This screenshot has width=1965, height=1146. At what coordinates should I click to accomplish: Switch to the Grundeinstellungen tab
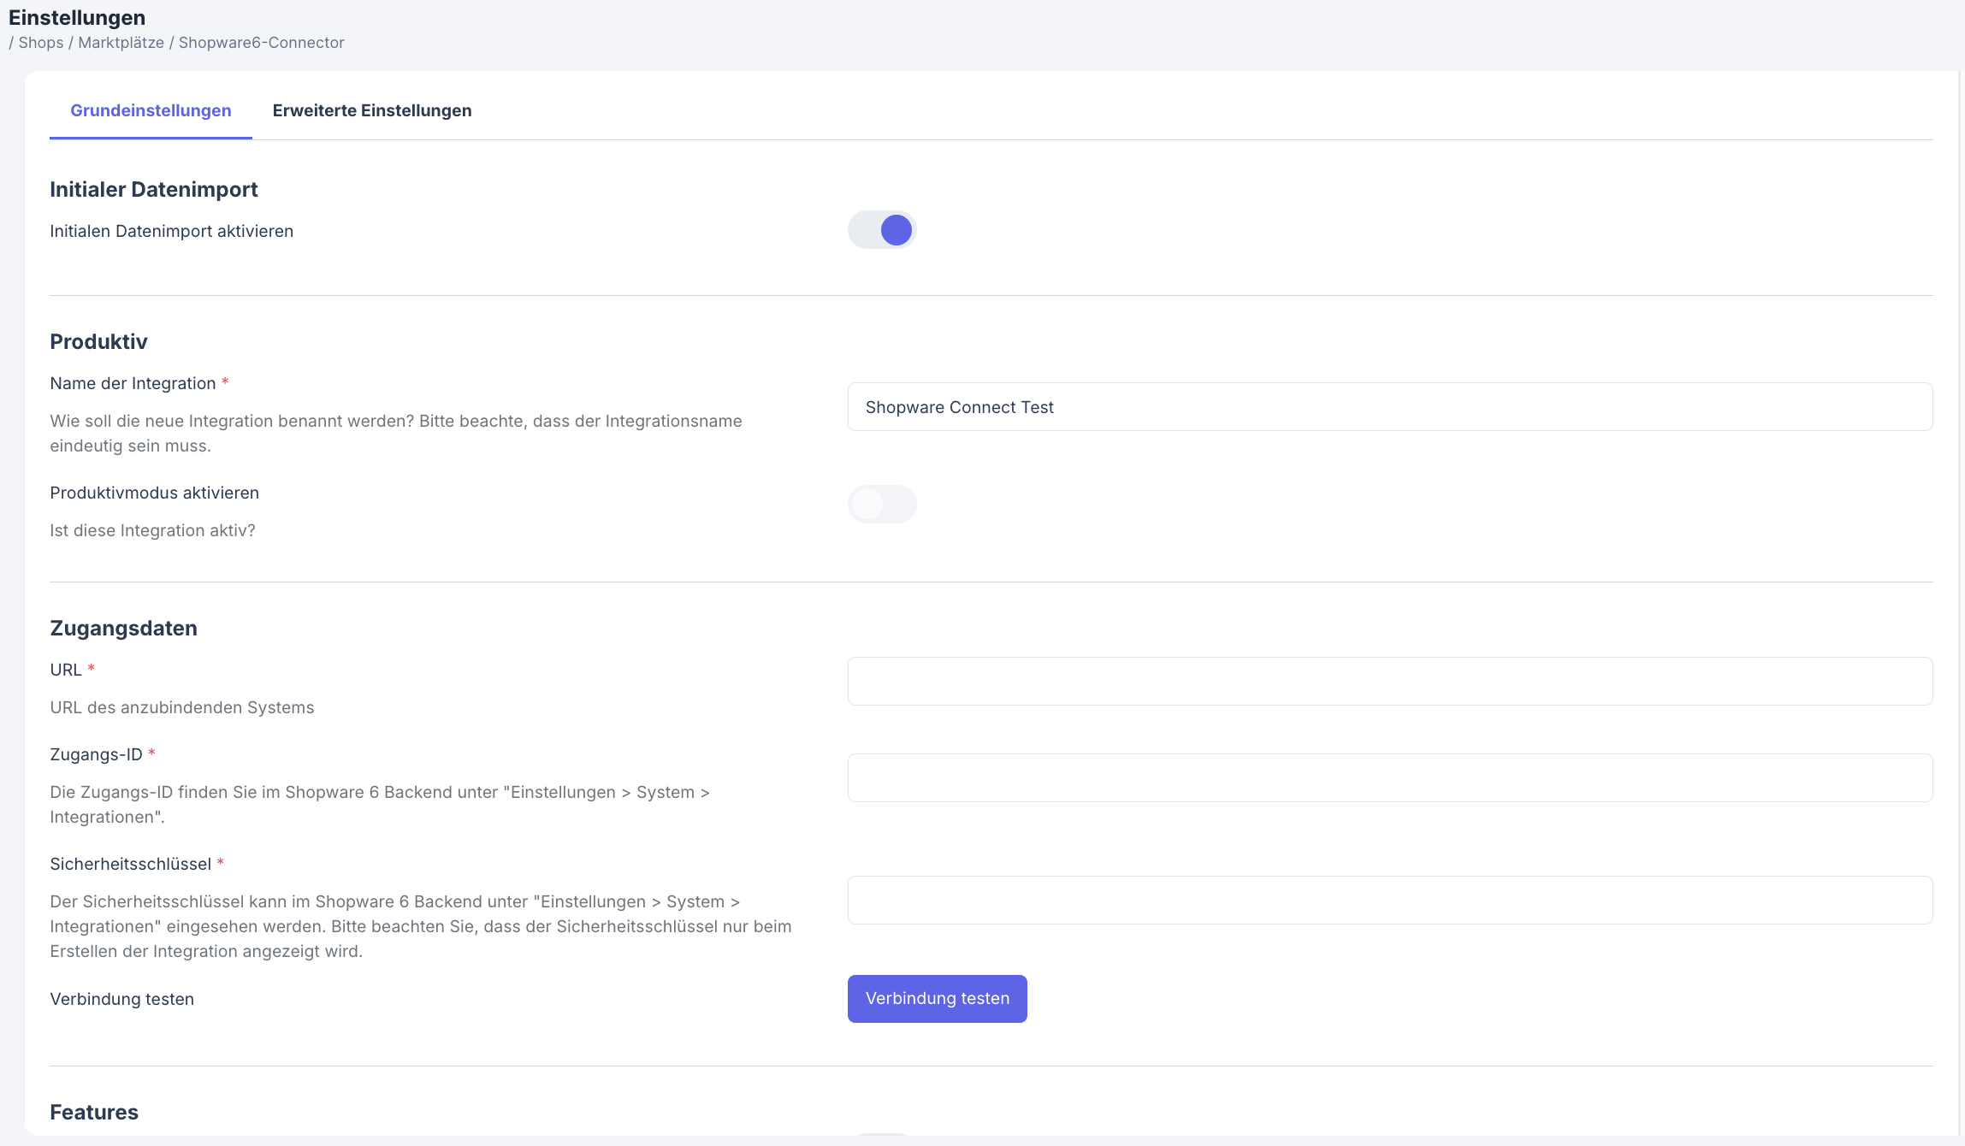point(151,110)
